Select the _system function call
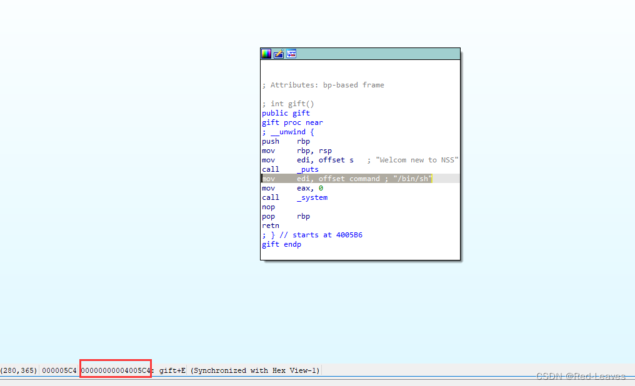Image resolution: width=635 pixels, height=386 pixels. [311, 197]
